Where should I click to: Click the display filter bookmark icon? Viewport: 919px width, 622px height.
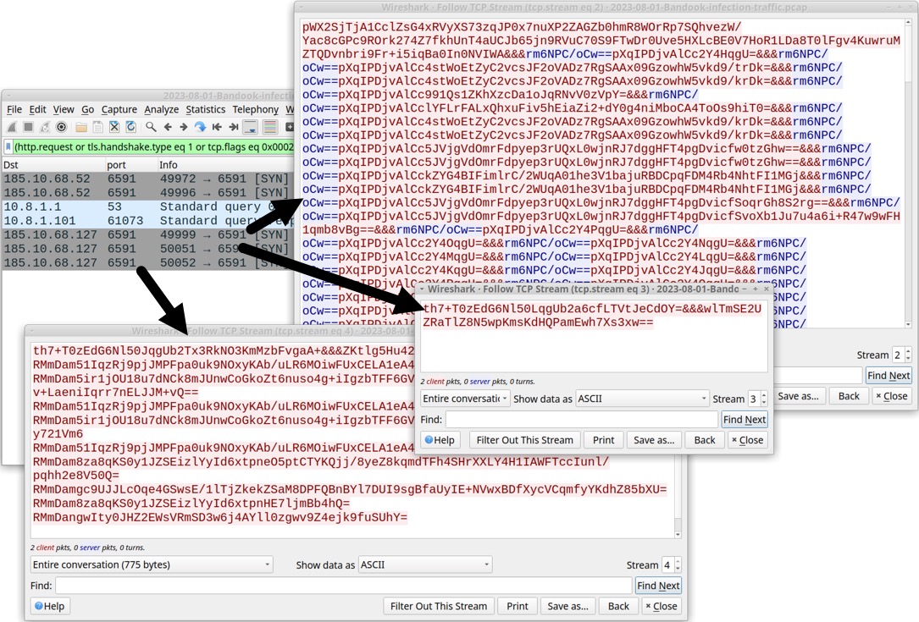(8, 146)
